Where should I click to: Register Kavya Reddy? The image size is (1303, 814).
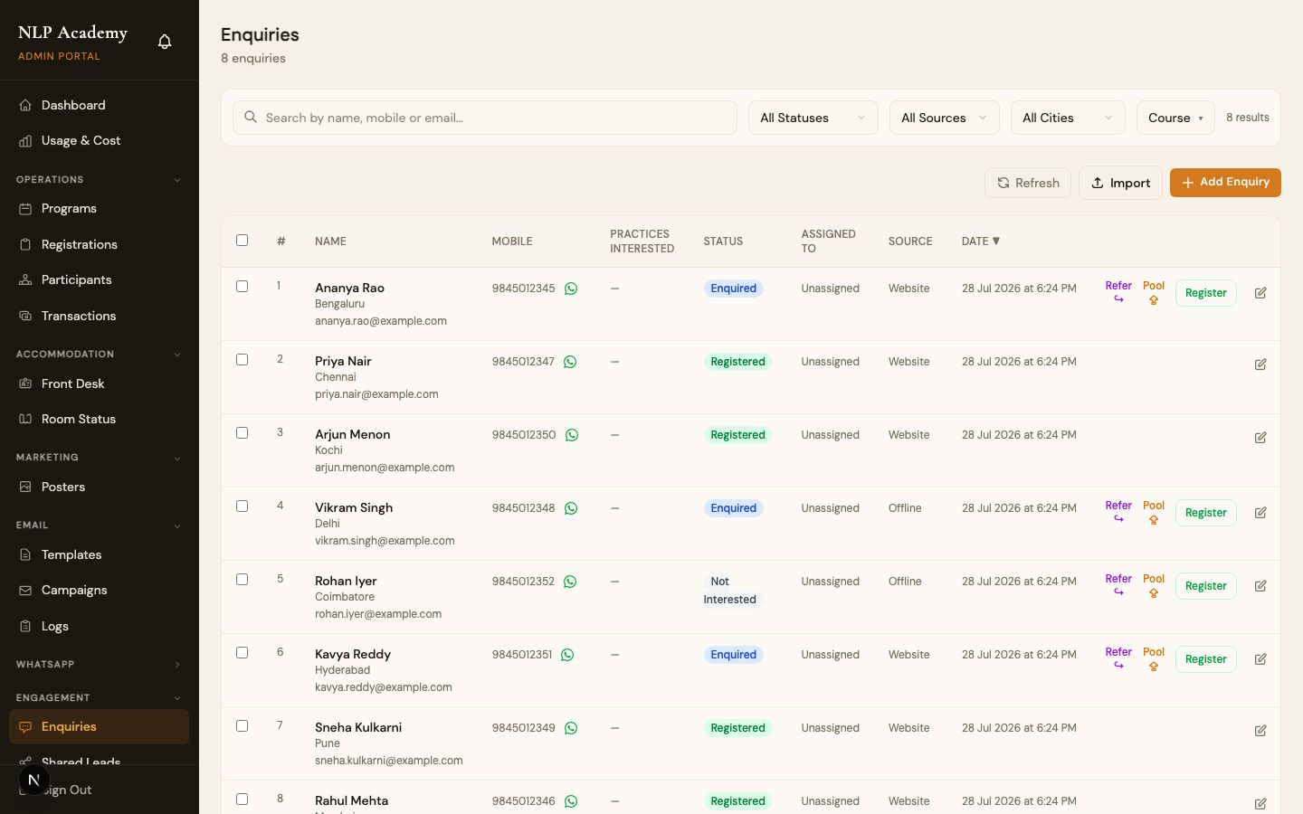click(x=1206, y=659)
